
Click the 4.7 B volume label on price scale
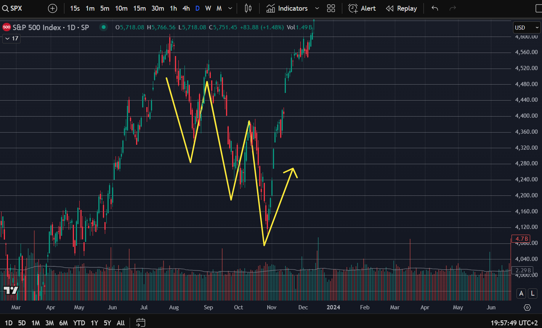(x=521, y=239)
